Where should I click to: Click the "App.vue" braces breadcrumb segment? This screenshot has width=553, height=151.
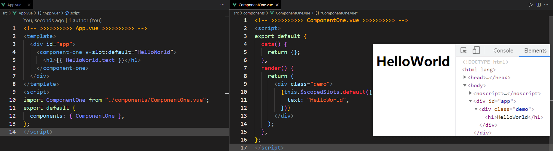click(49, 13)
